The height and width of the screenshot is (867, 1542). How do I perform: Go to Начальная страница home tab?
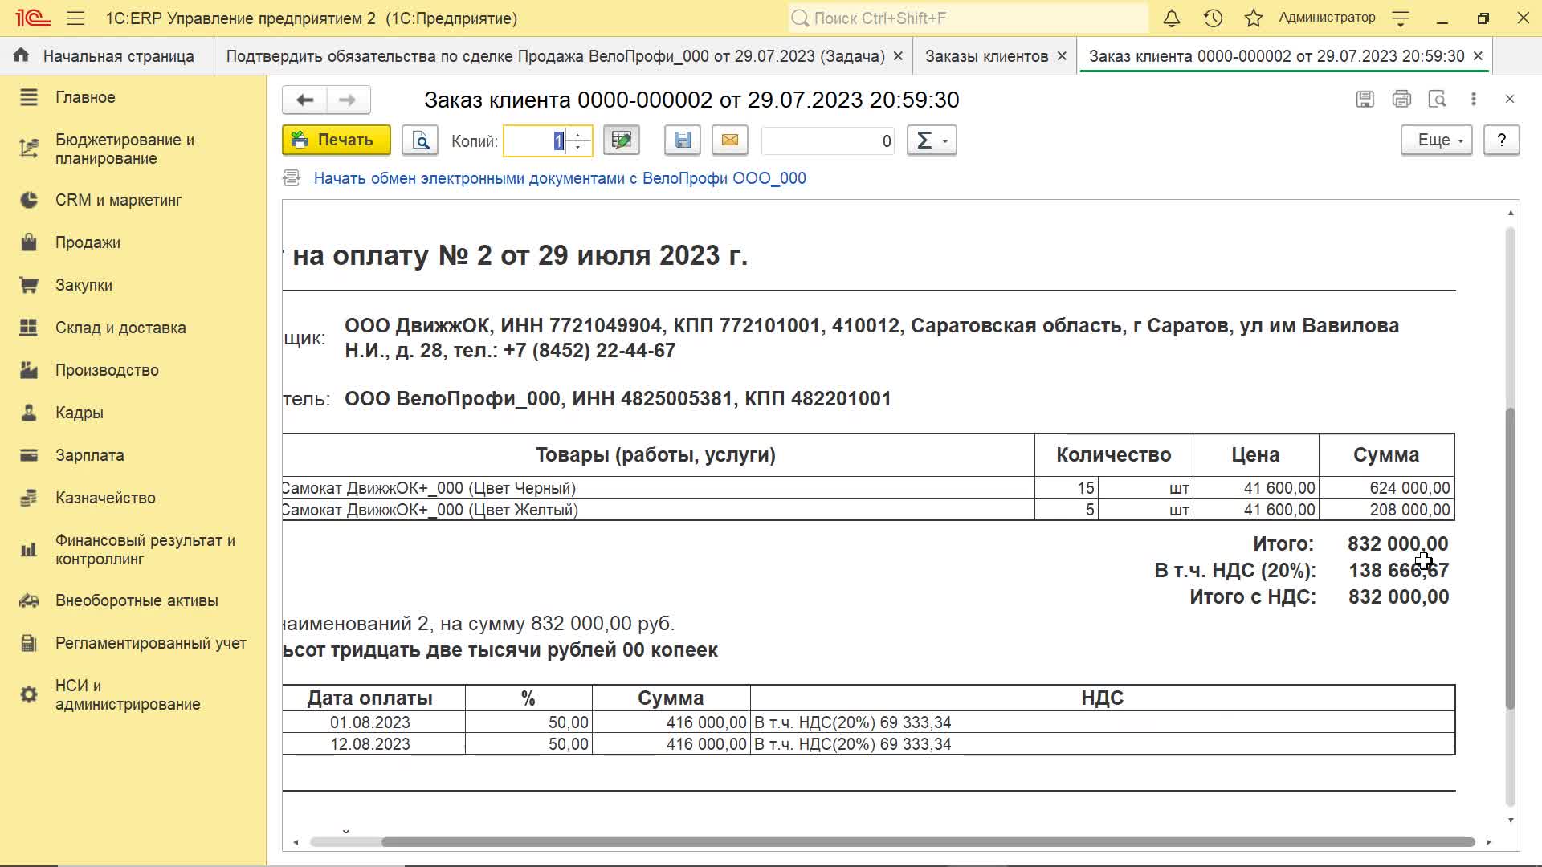(105, 56)
